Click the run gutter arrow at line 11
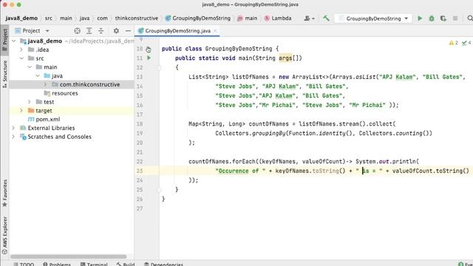Image resolution: width=473 pixels, height=266 pixels. pos(149,58)
